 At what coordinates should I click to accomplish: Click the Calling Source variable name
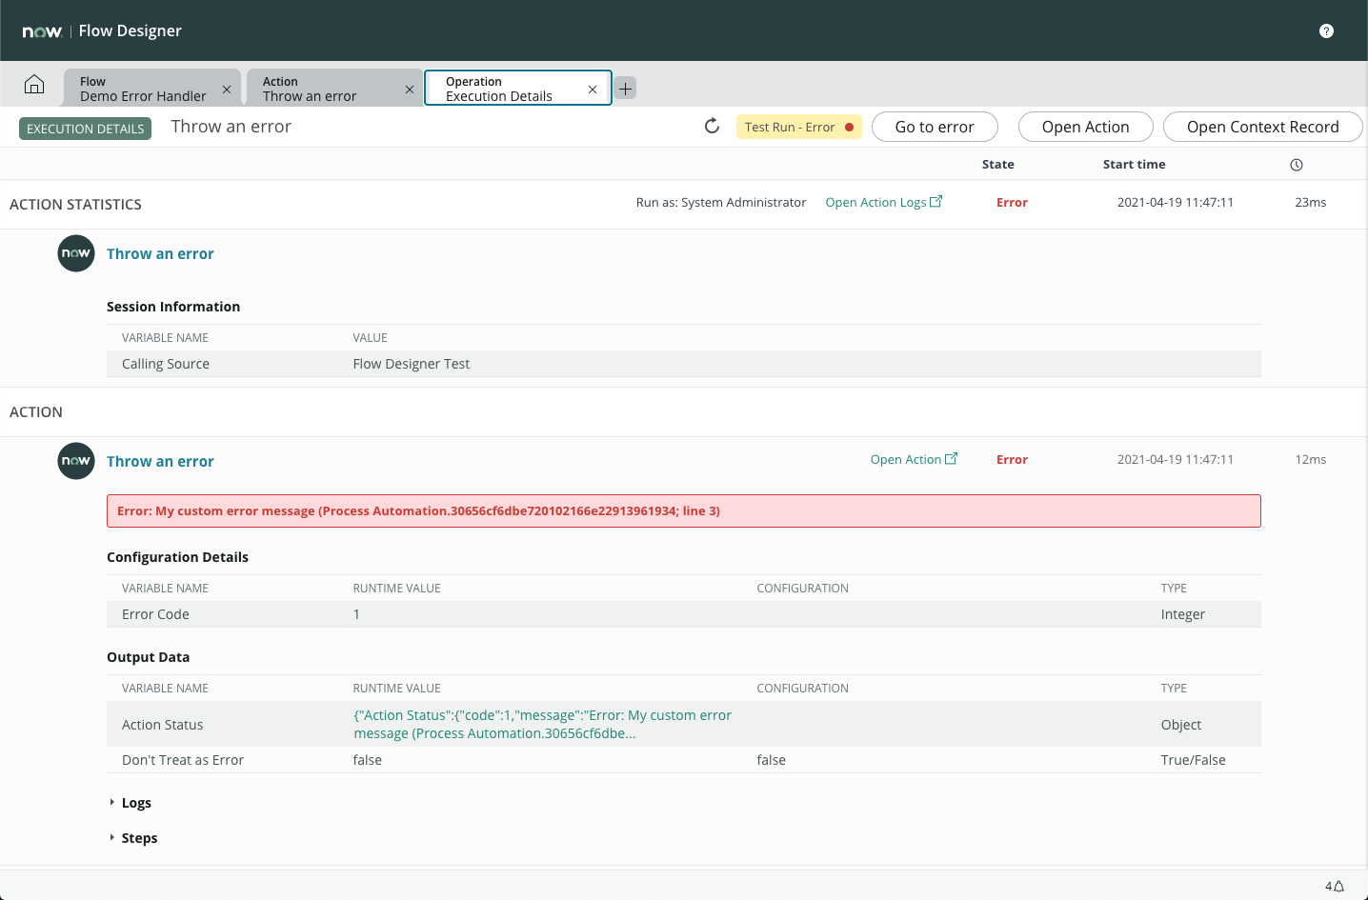point(166,364)
